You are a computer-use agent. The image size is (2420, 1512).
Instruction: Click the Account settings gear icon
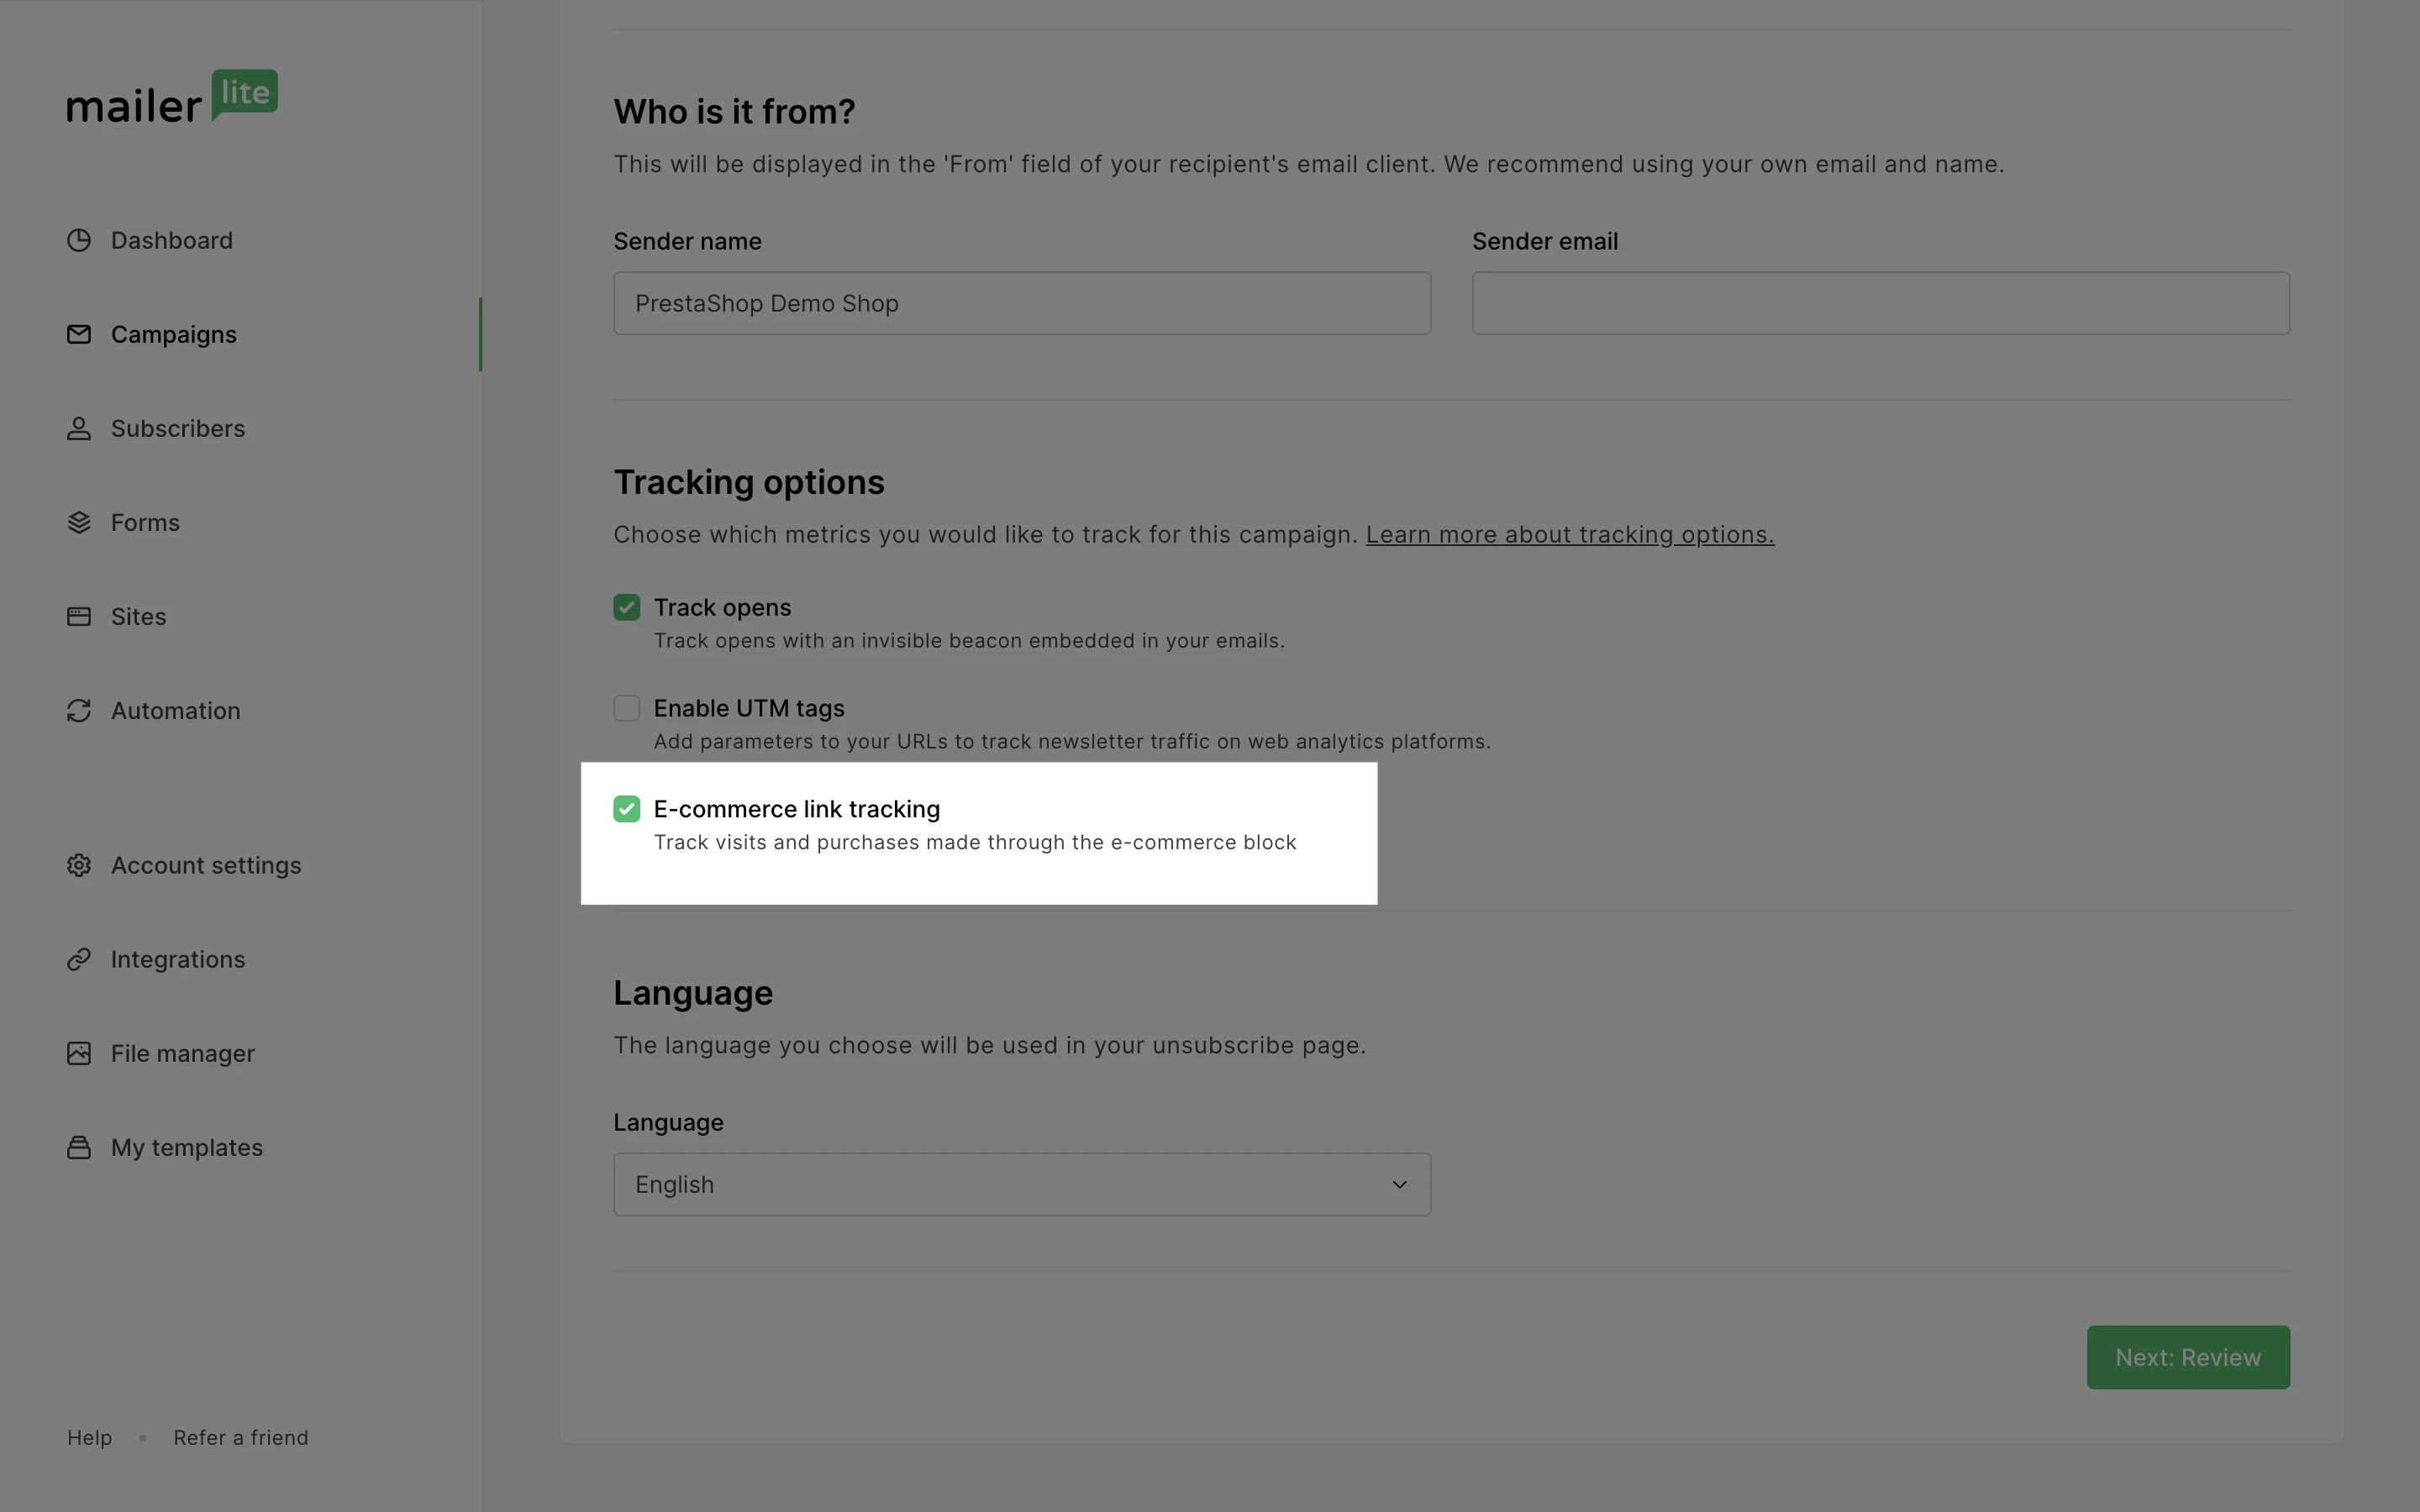(x=79, y=865)
